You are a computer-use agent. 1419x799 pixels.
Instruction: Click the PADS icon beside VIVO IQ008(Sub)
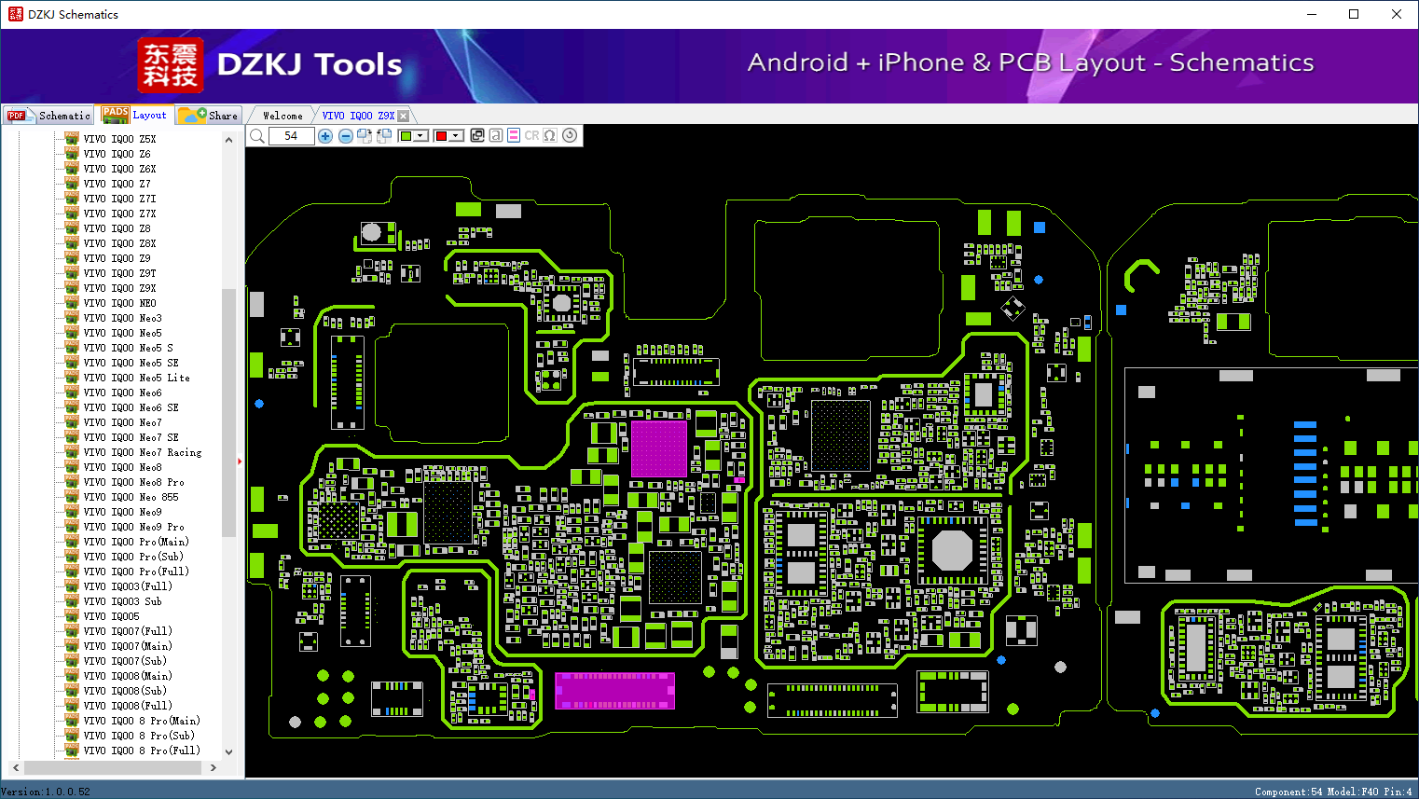click(x=72, y=691)
